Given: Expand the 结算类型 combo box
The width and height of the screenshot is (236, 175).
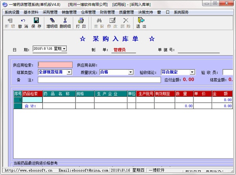Looking at the screenshot, I should point(69,72).
